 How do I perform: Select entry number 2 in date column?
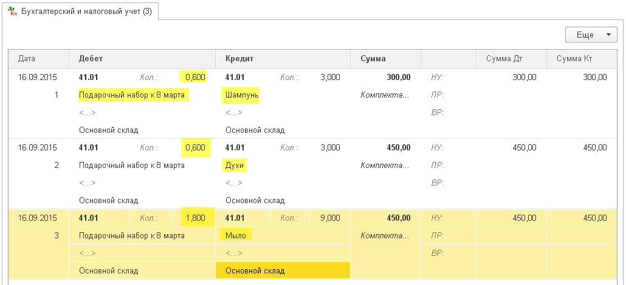tap(57, 165)
